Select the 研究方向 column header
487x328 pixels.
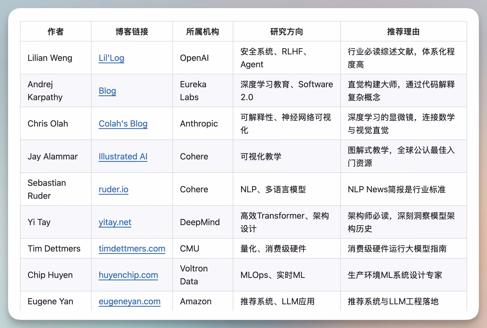[x=286, y=31]
